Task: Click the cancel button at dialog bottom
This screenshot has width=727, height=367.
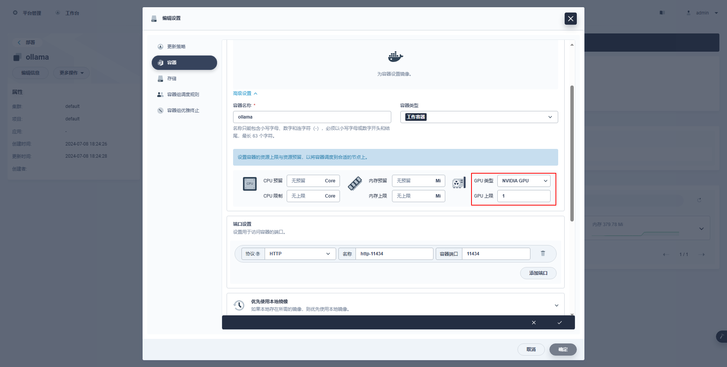Action: tap(531, 350)
